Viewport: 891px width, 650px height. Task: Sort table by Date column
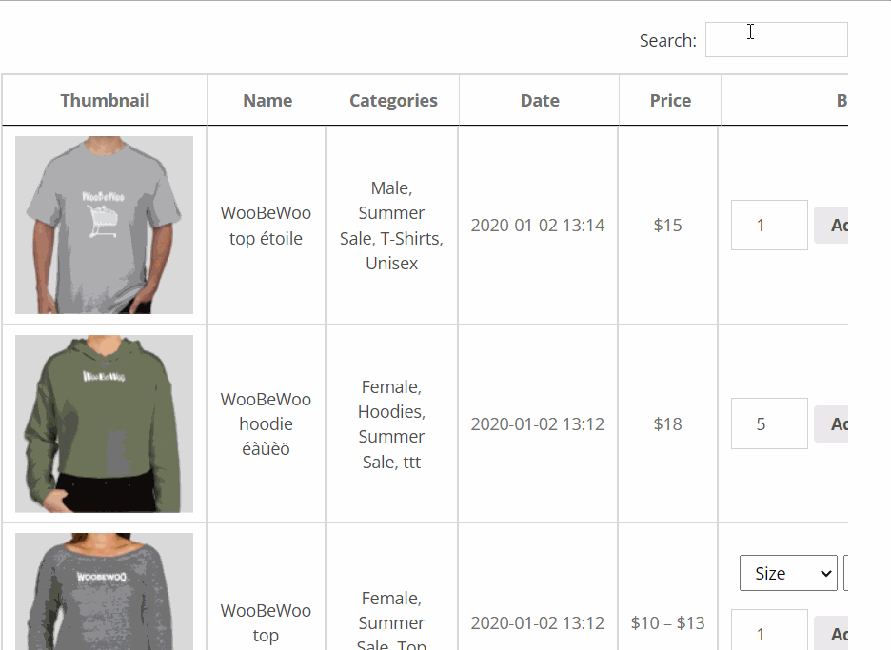click(x=539, y=100)
